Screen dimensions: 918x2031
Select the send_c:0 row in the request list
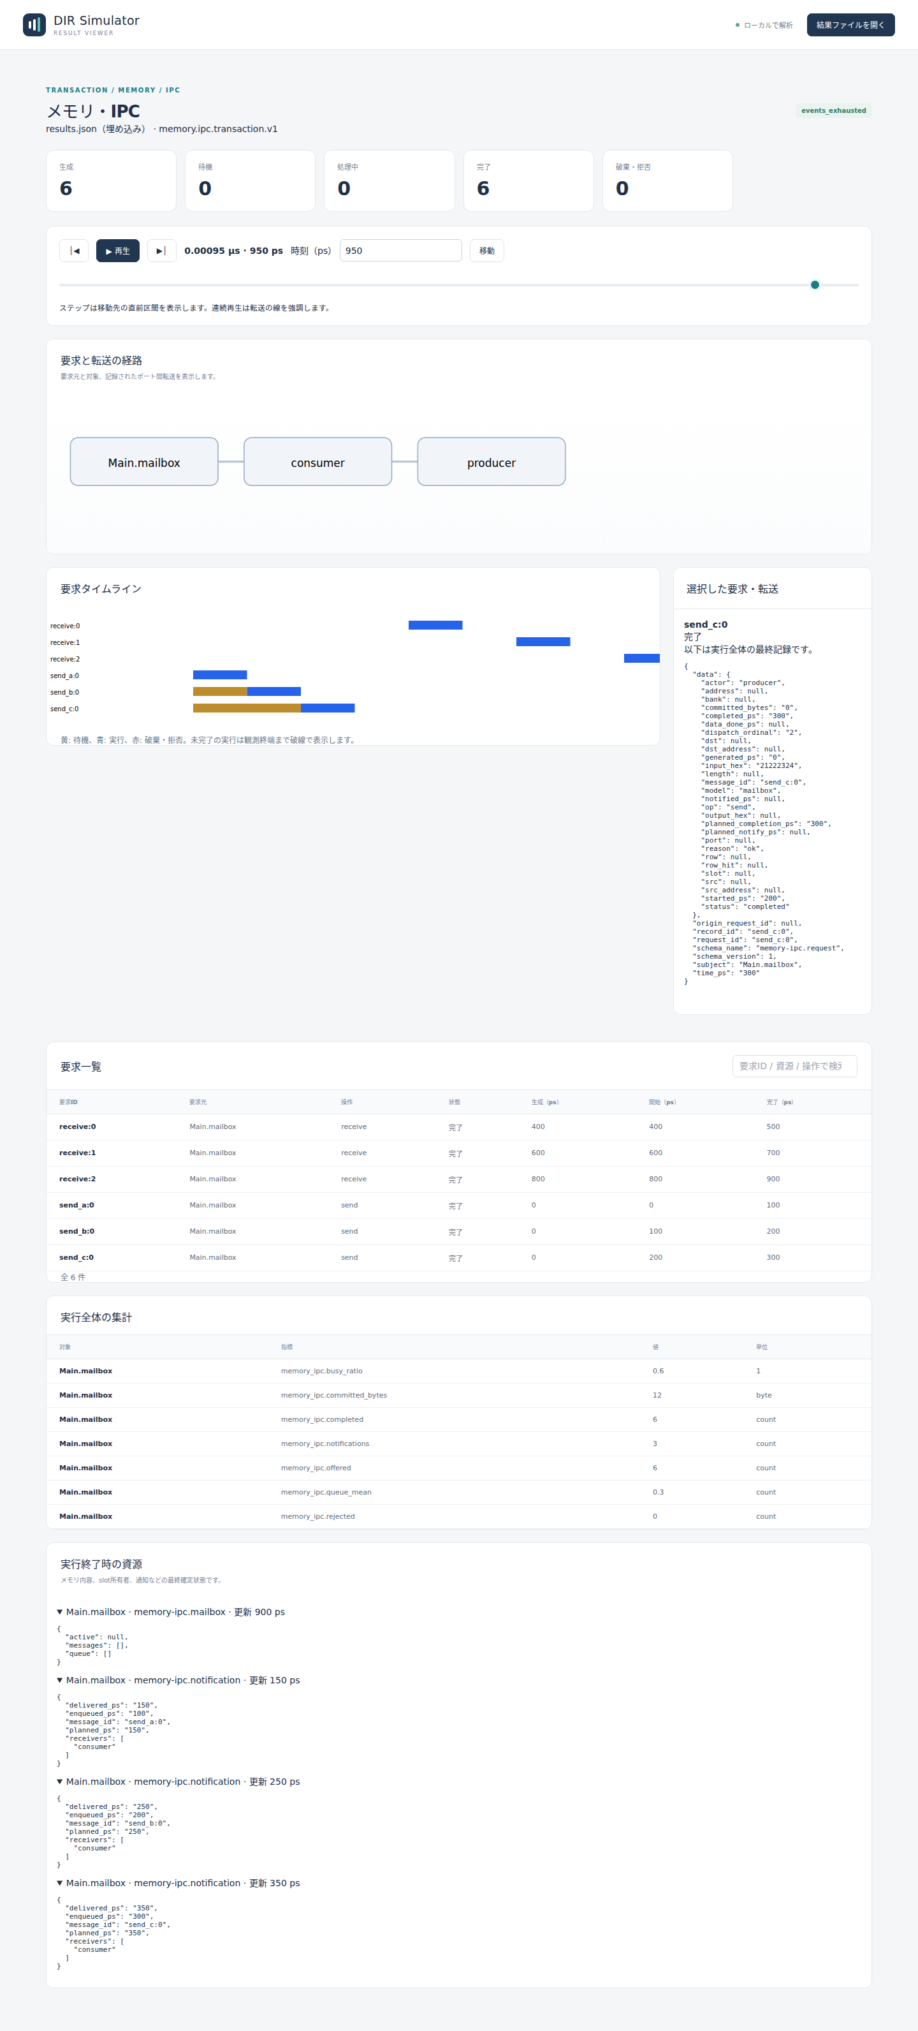click(458, 1257)
